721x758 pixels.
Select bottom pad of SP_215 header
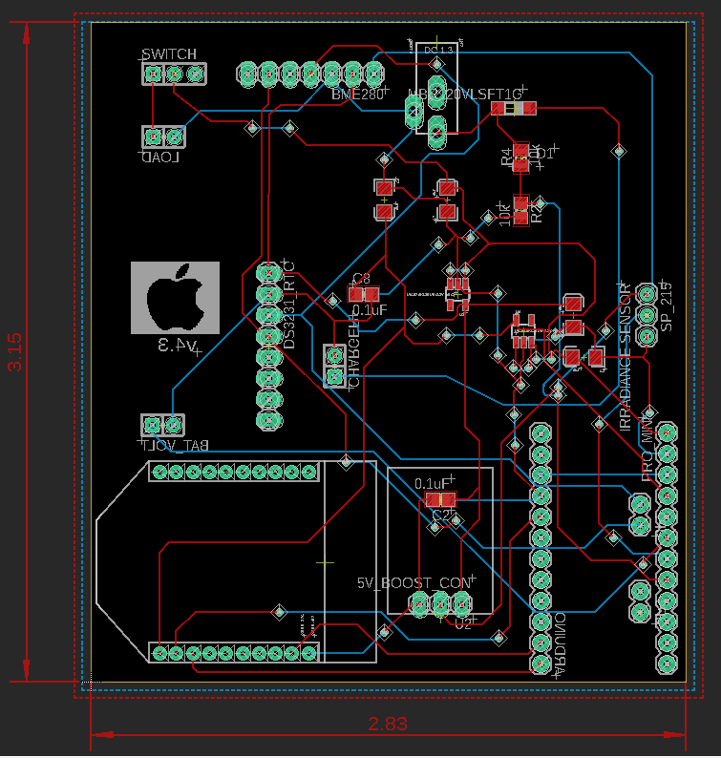pyautogui.click(x=646, y=336)
